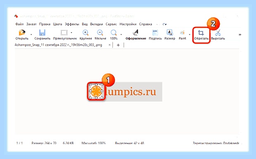Click the Обрезать crop tool

point(201,35)
